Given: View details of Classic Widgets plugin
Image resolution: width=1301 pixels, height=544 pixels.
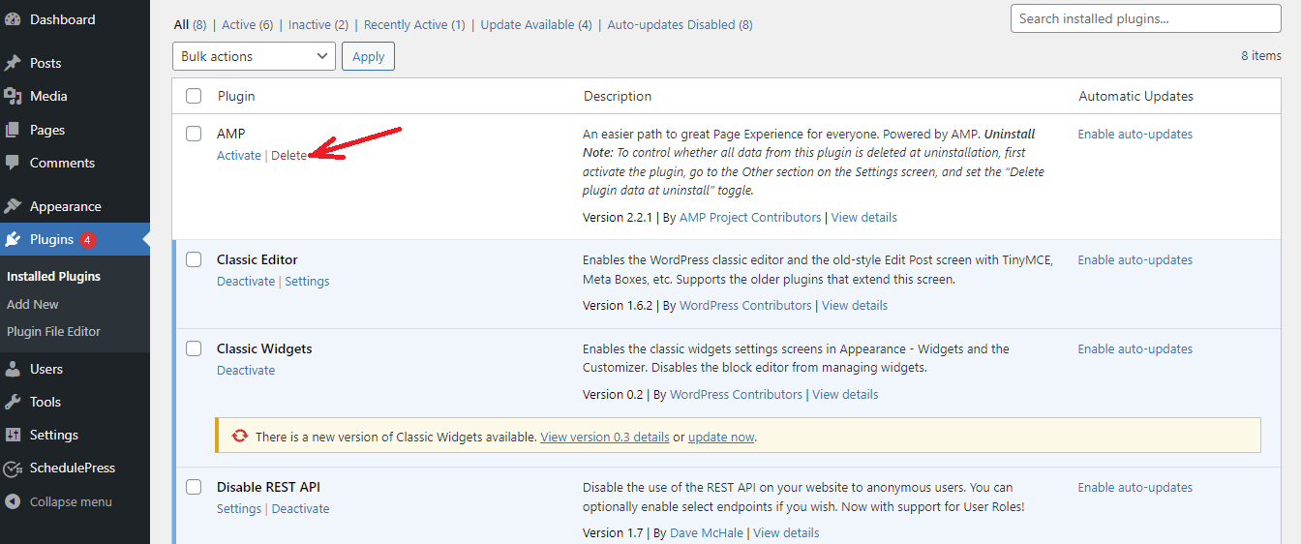Looking at the screenshot, I should click(x=845, y=394).
